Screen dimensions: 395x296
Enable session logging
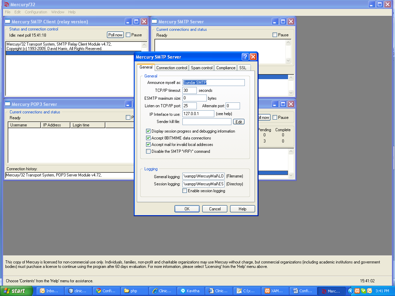[184, 191]
